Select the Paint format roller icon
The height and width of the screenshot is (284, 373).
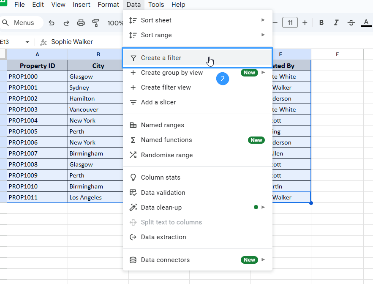[95, 23]
